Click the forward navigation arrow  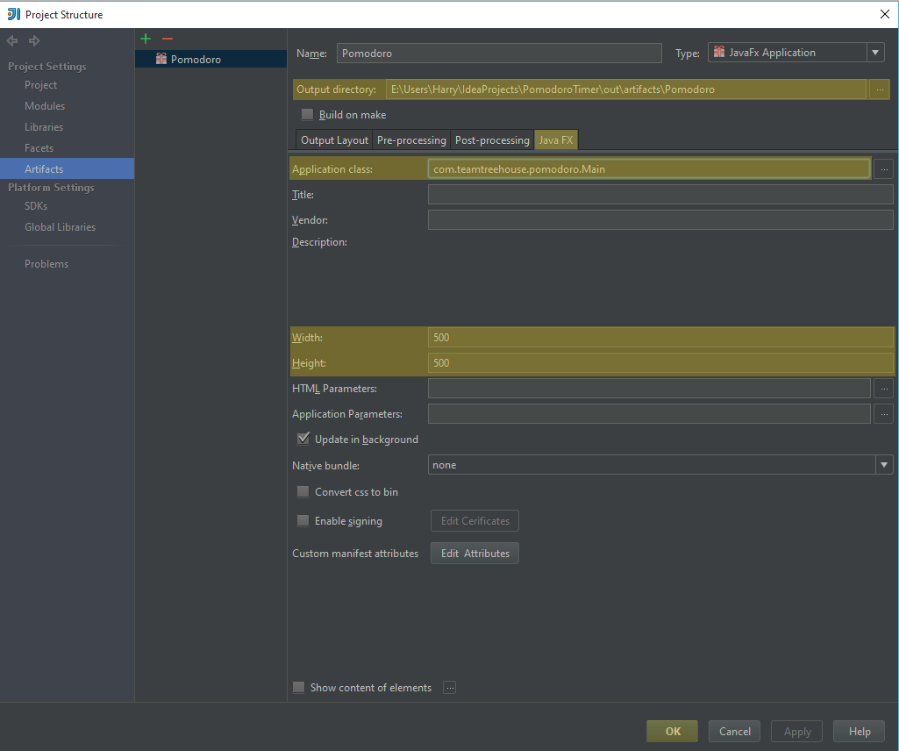pos(35,41)
